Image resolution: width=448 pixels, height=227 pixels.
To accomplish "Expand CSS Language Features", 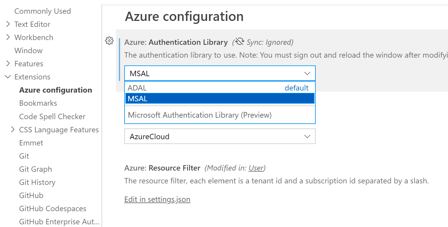I will (x=13, y=130).
